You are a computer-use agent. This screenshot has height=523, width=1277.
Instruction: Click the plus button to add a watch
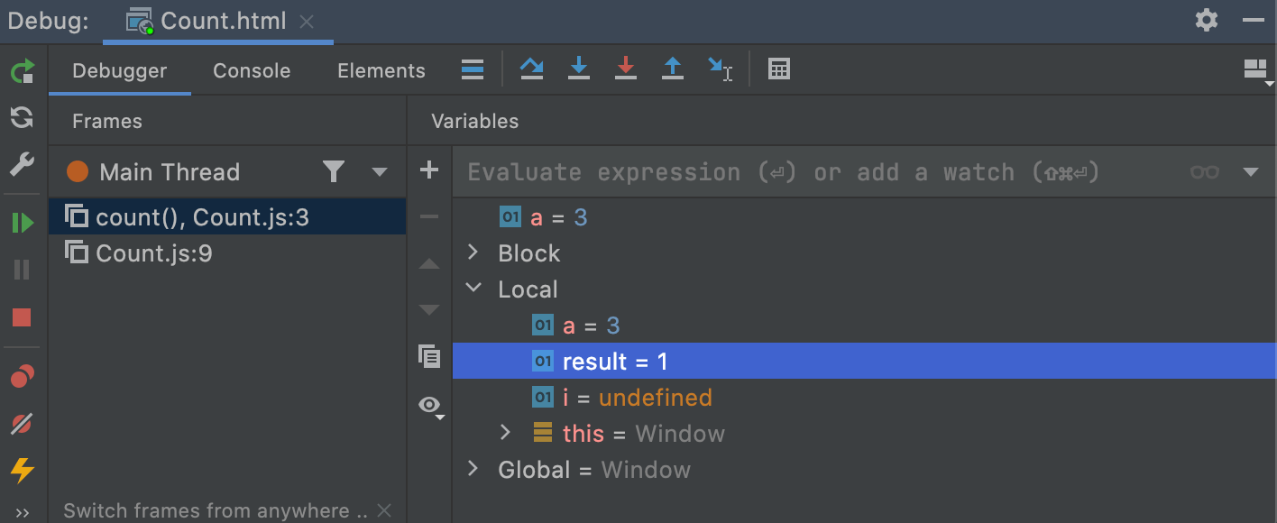click(x=429, y=170)
